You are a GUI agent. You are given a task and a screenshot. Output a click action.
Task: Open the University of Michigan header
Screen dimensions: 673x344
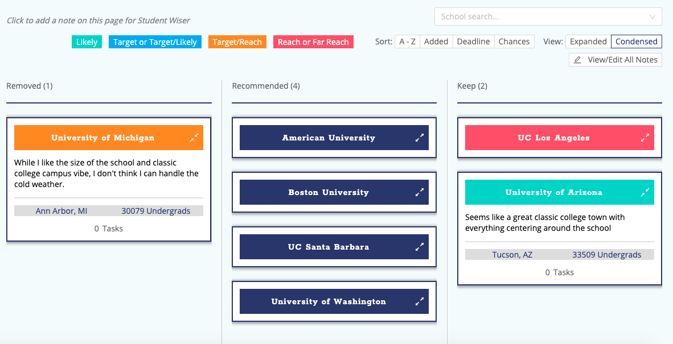tap(109, 138)
